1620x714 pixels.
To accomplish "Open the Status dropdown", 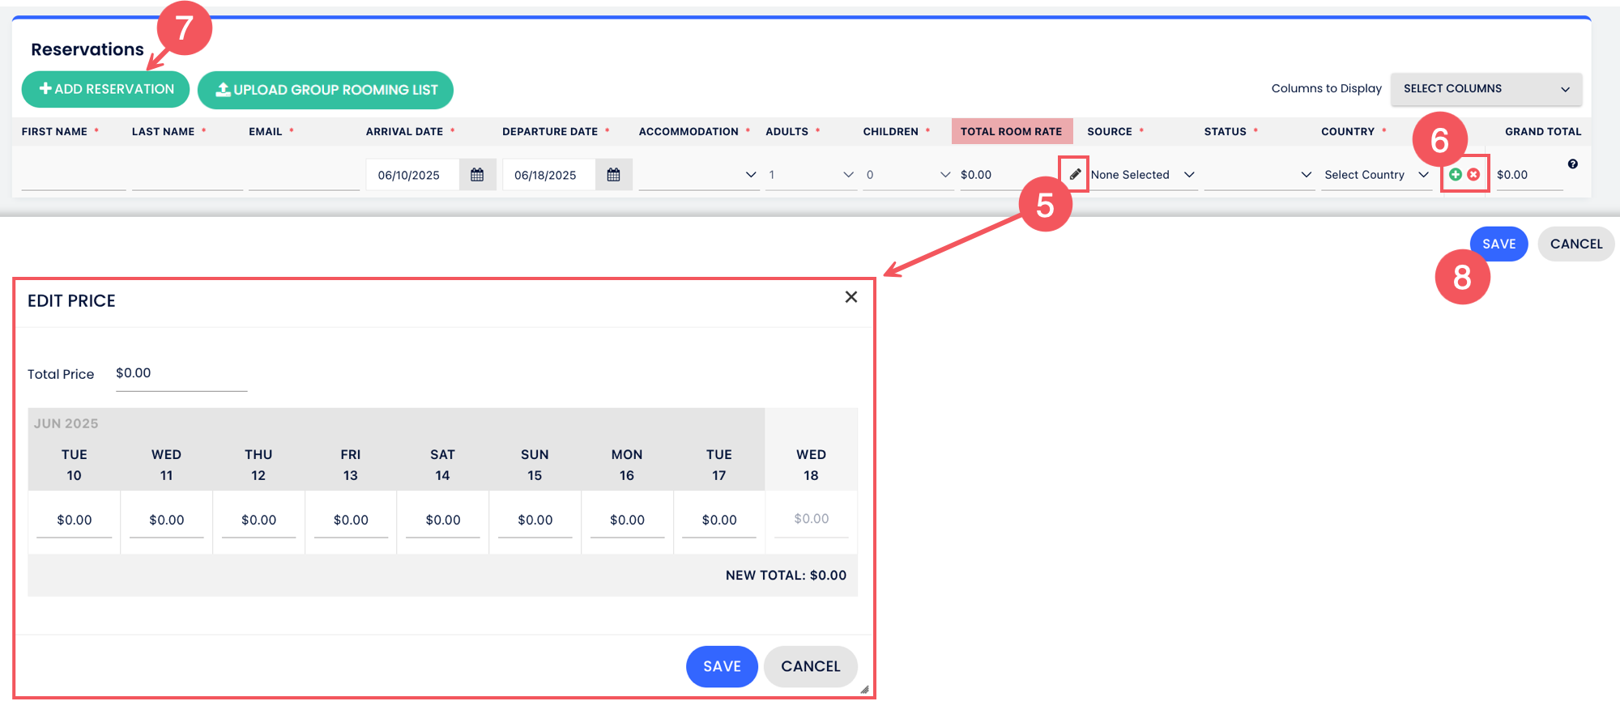I will [1257, 175].
